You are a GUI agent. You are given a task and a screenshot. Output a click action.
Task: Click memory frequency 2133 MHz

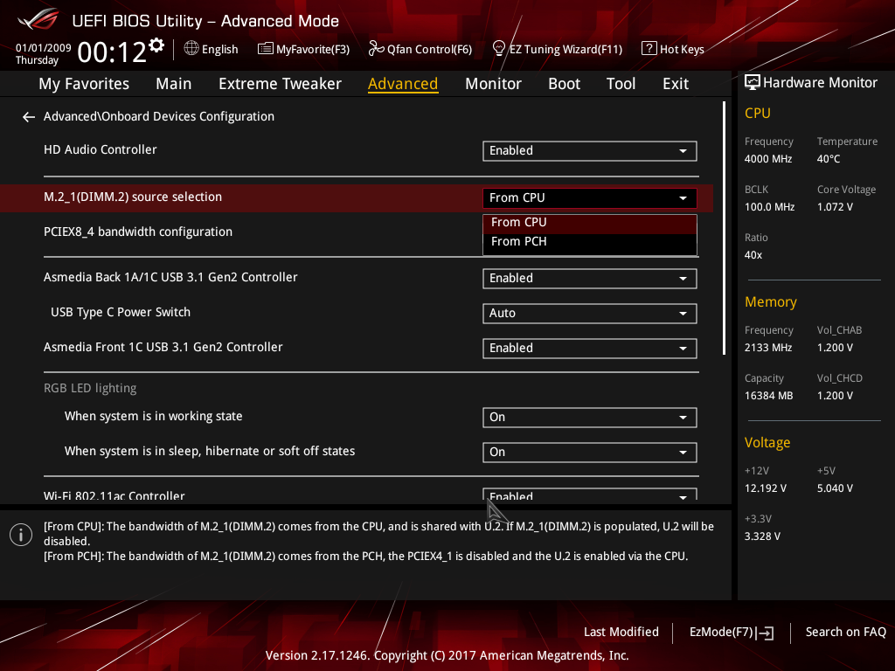point(768,348)
